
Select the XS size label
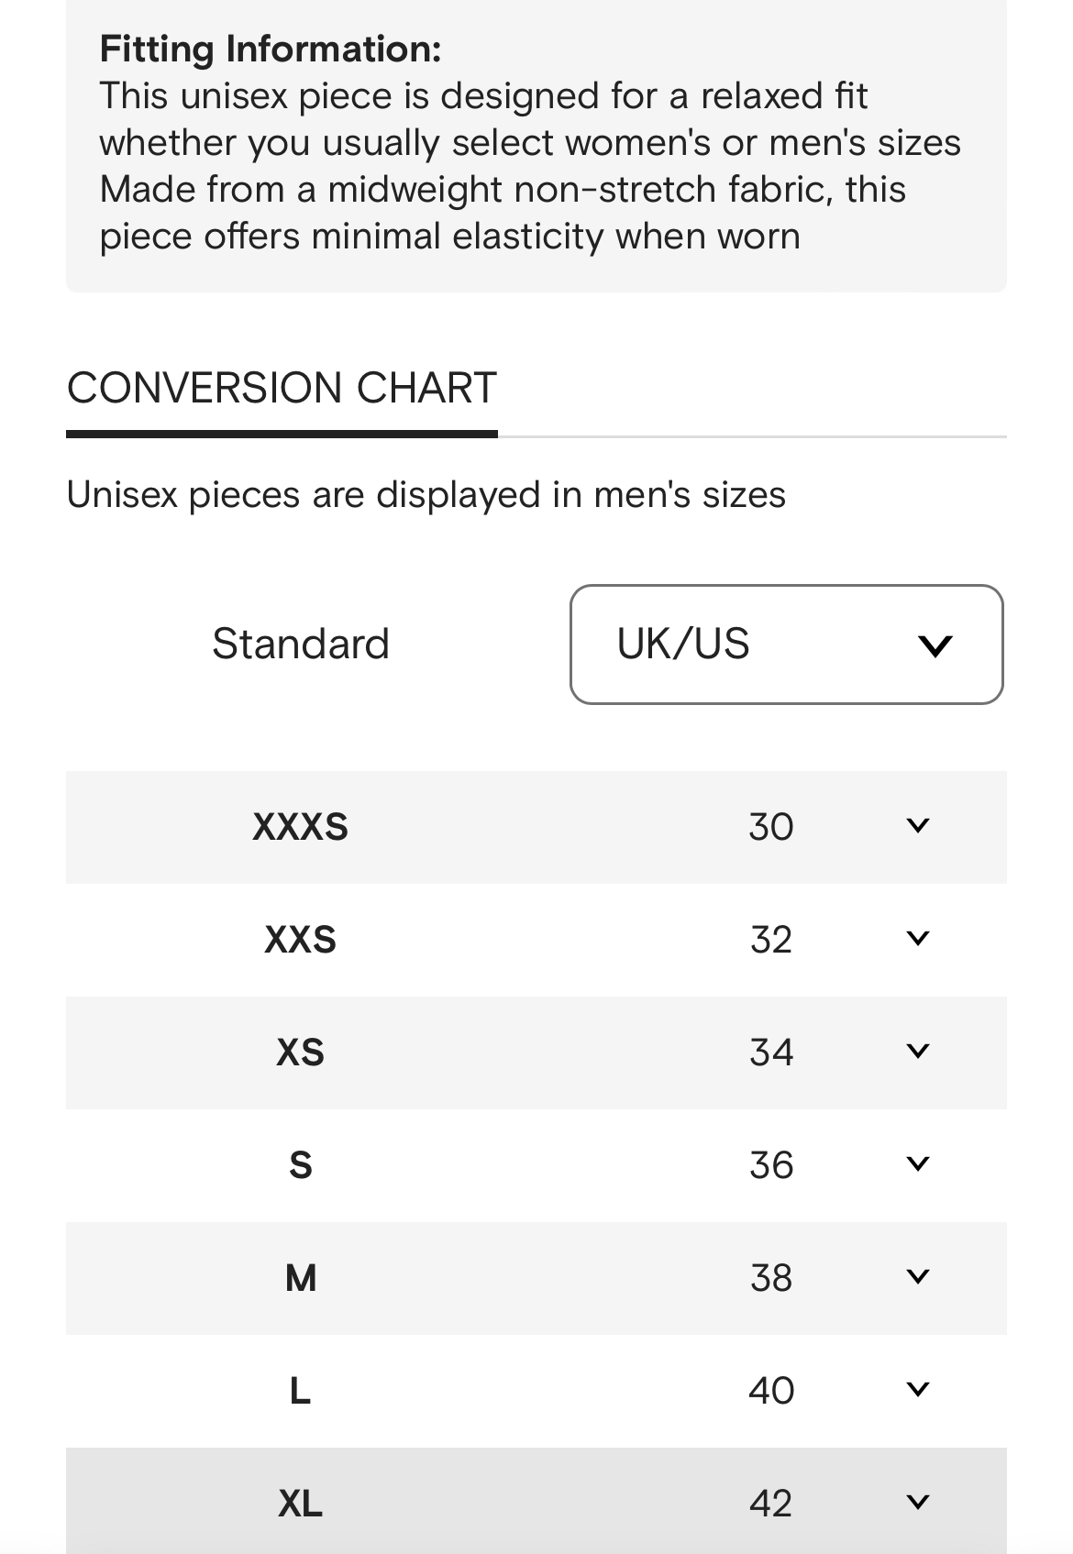(x=300, y=1053)
